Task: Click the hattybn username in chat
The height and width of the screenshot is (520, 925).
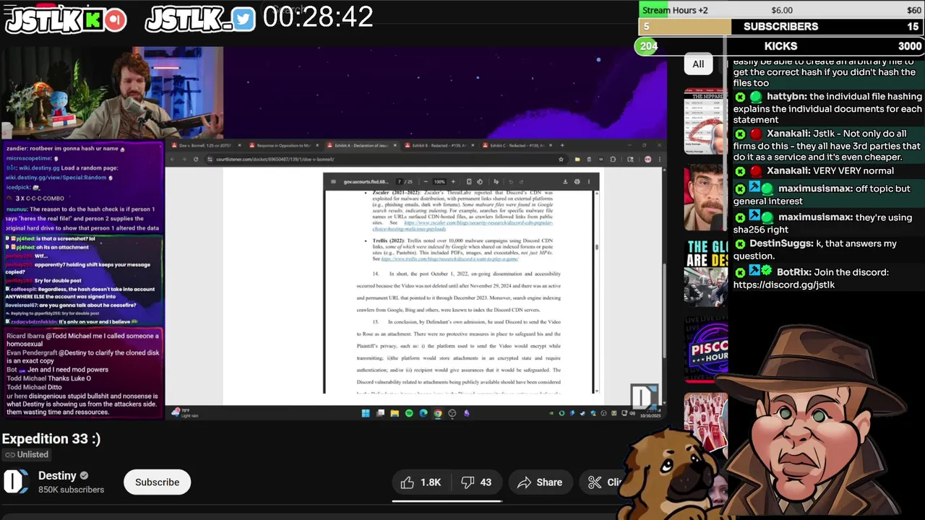Action: pos(786,97)
